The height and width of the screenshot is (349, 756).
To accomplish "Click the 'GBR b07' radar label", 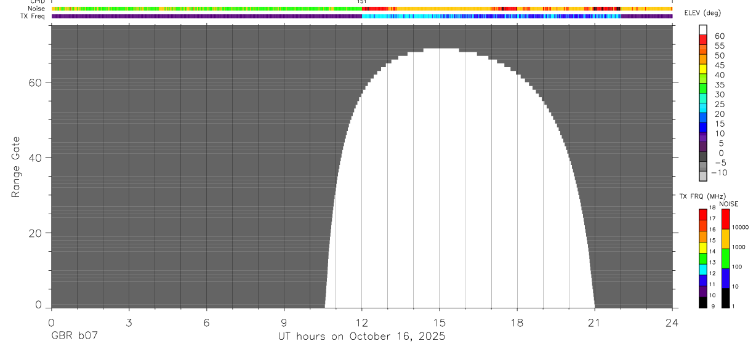I will coord(74,337).
